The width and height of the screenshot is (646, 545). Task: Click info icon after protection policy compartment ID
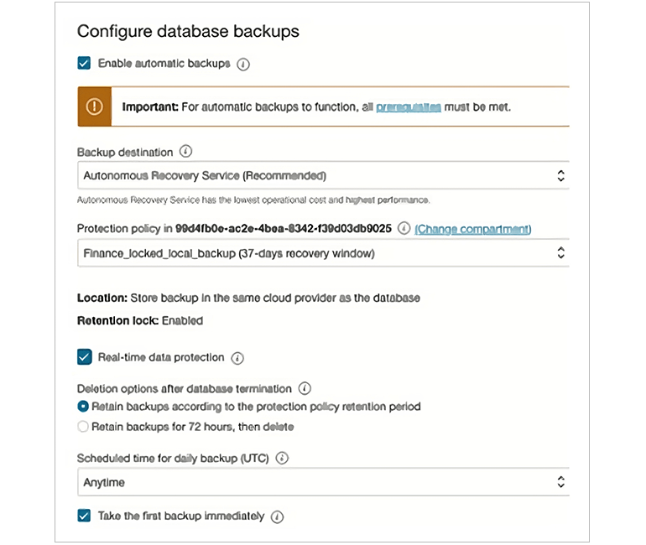click(x=404, y=228)
